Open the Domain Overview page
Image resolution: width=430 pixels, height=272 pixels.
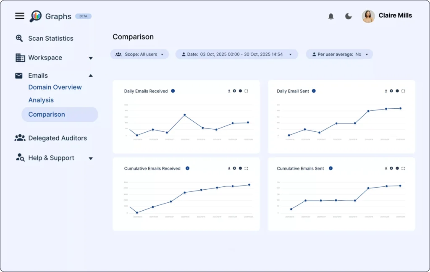click(55, 87)
